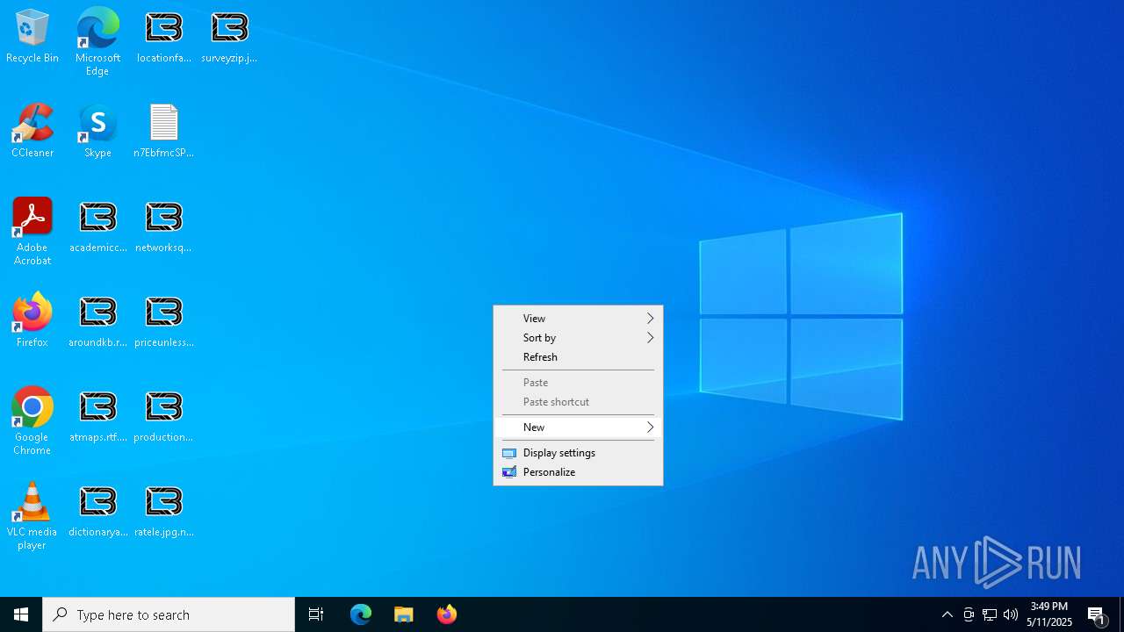Open File Explorer from the taskbar
The image size is (1124, 632).
pos(404,614)
